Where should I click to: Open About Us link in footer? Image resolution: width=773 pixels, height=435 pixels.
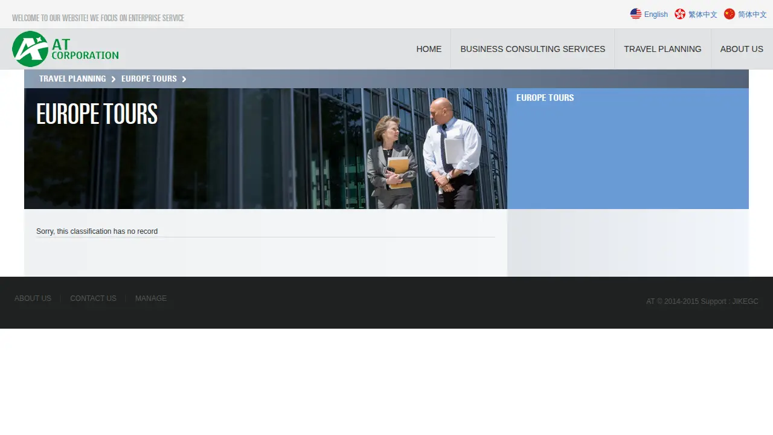coord(33,298)
